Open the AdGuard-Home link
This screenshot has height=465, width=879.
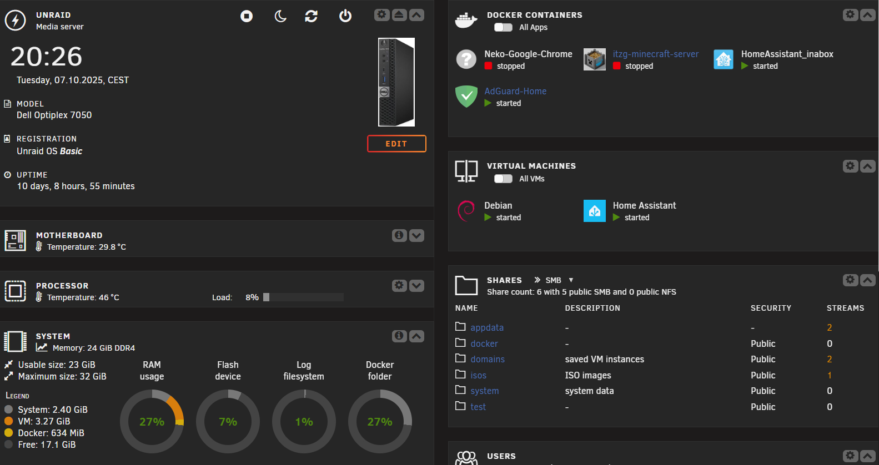pyautogui.click(x=515, y=91)
